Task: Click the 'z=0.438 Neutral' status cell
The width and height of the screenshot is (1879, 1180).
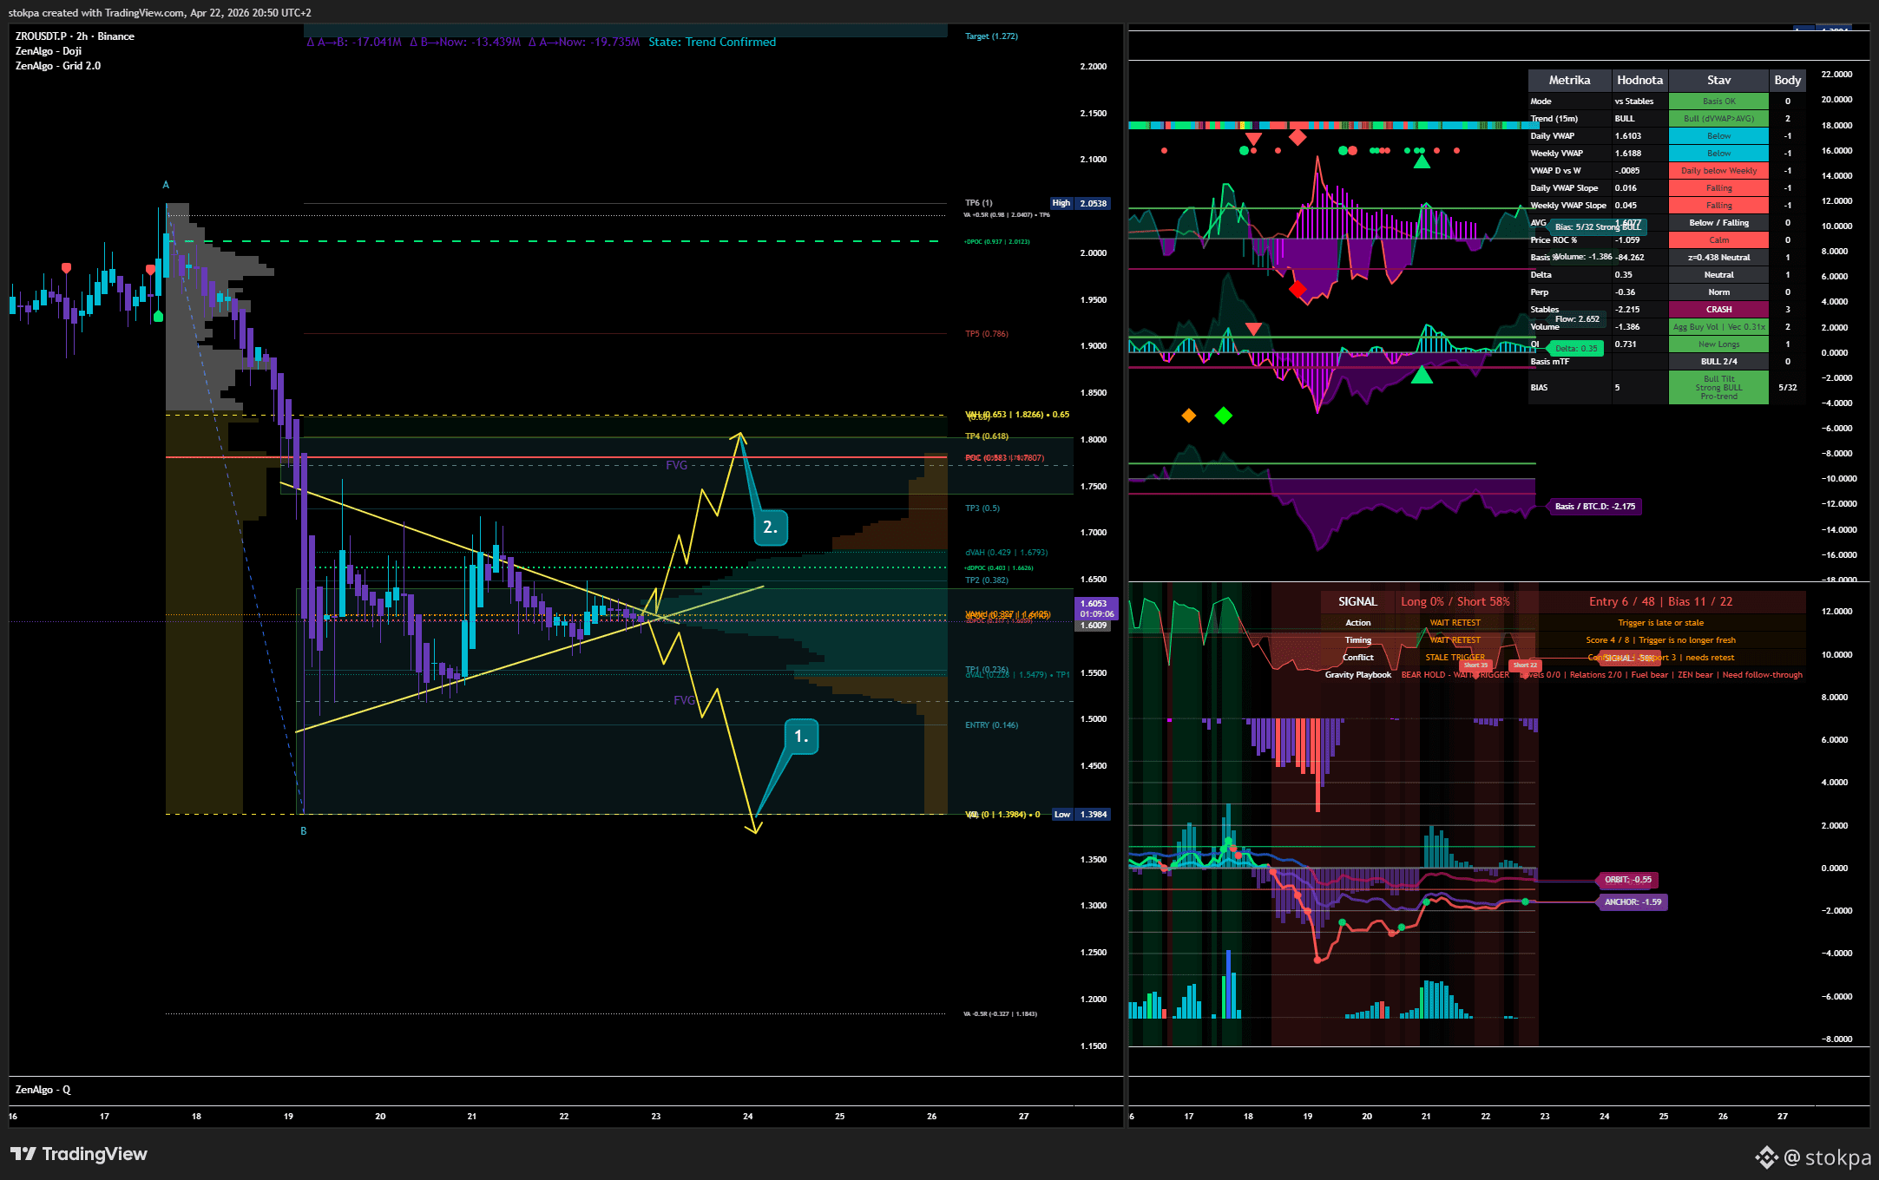Action: [1718, 258]
